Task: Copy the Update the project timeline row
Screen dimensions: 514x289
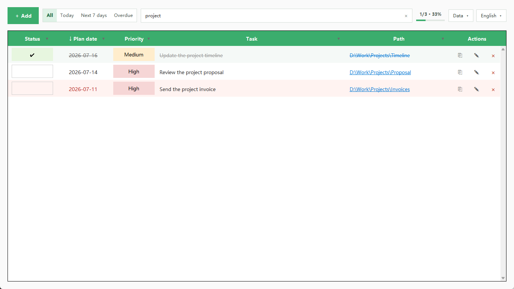Action: click(460, 55)
